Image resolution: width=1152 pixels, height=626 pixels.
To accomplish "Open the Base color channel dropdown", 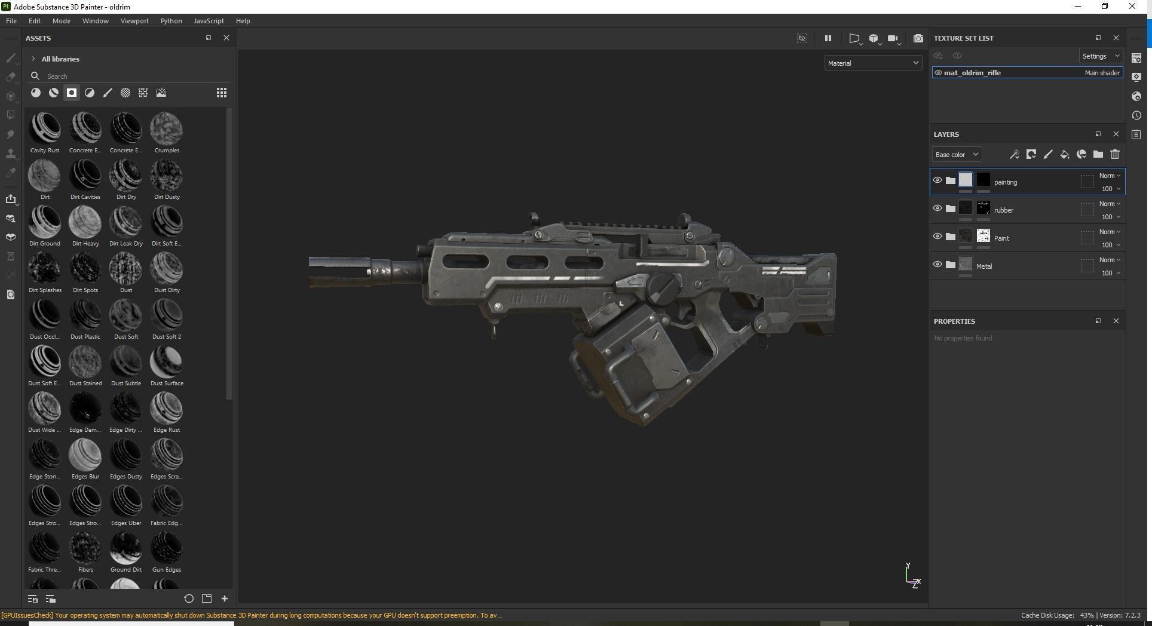I will 957,155.
